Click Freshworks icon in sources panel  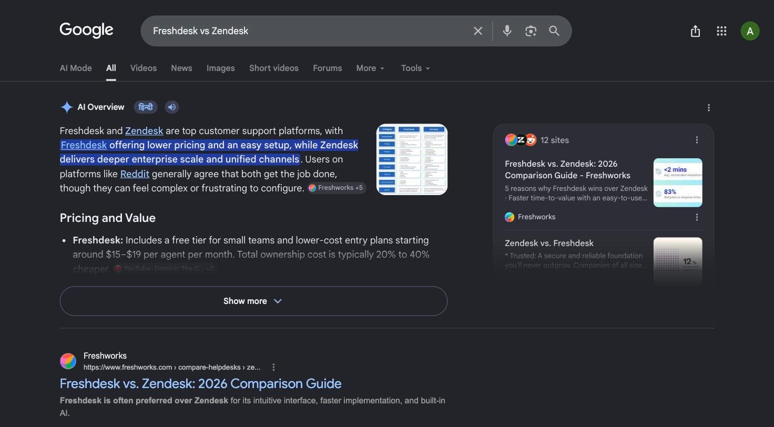point(509,217)
